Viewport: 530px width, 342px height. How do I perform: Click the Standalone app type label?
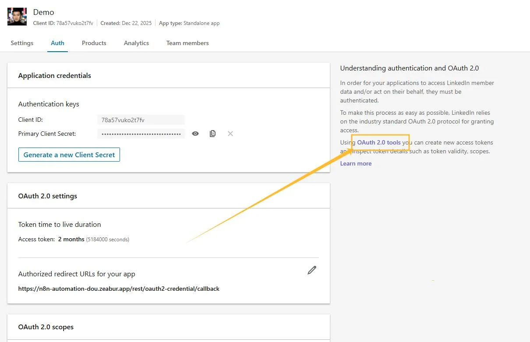click(x=189, y=23)
